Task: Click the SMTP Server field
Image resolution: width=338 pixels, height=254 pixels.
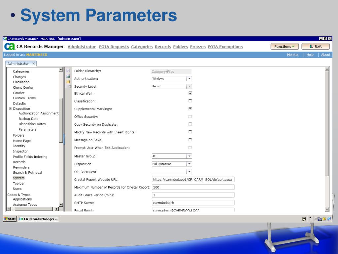Action: coord(193,203)
